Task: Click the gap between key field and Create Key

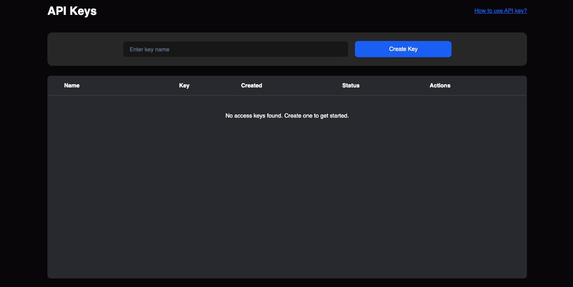Action: point(351,49)
